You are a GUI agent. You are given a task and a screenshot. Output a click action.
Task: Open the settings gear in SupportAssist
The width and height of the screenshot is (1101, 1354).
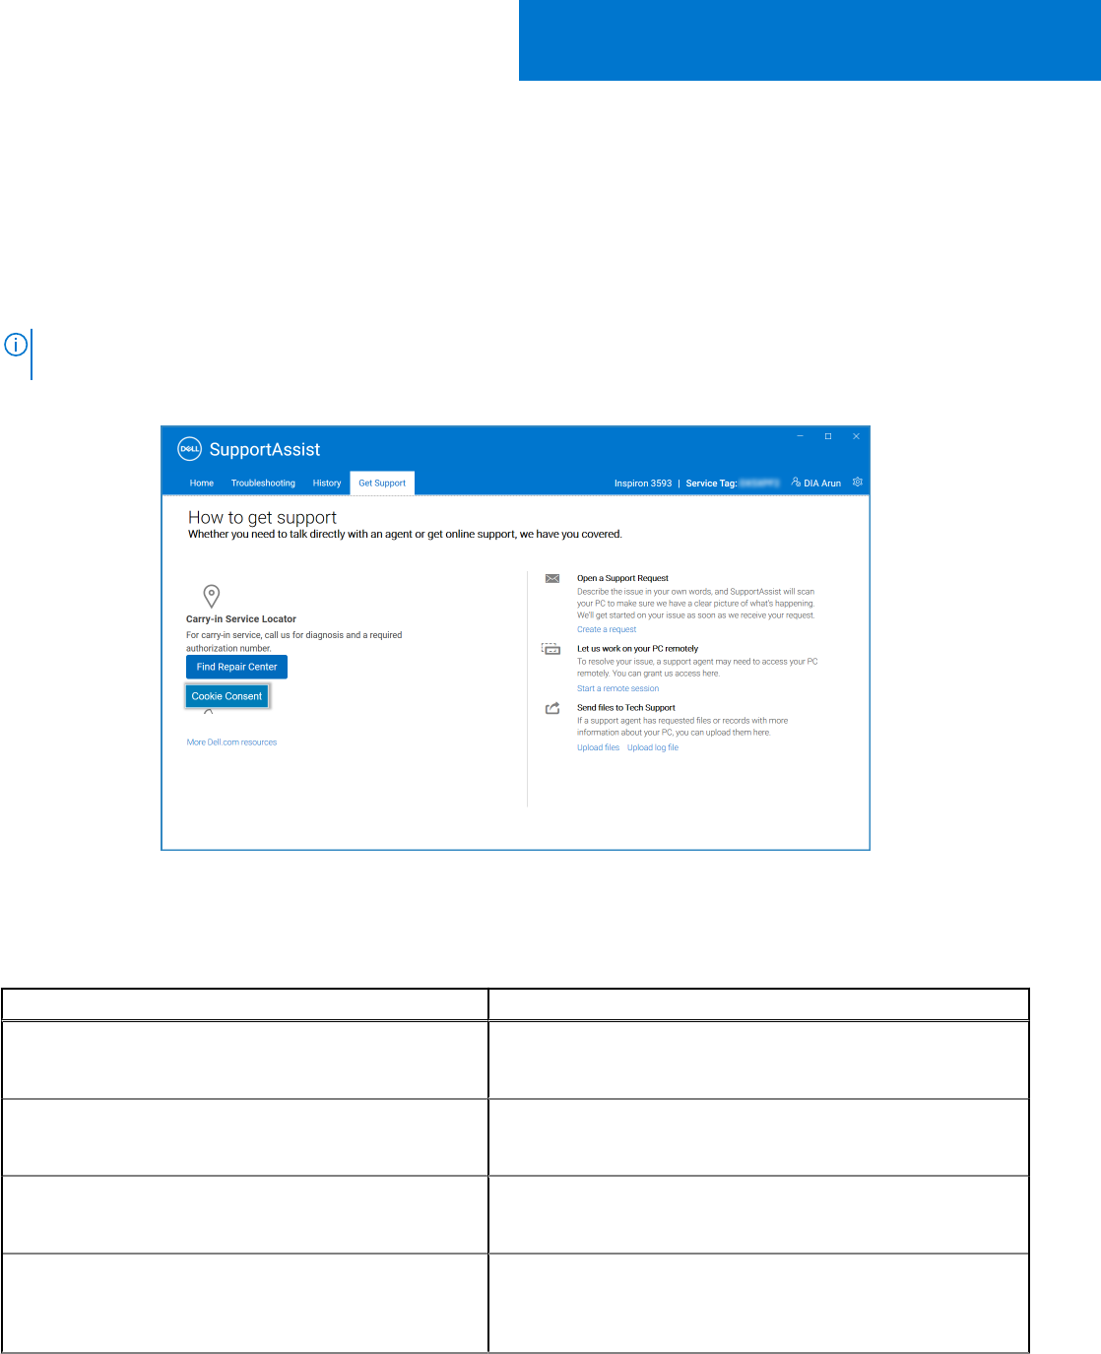click(858, 483)
